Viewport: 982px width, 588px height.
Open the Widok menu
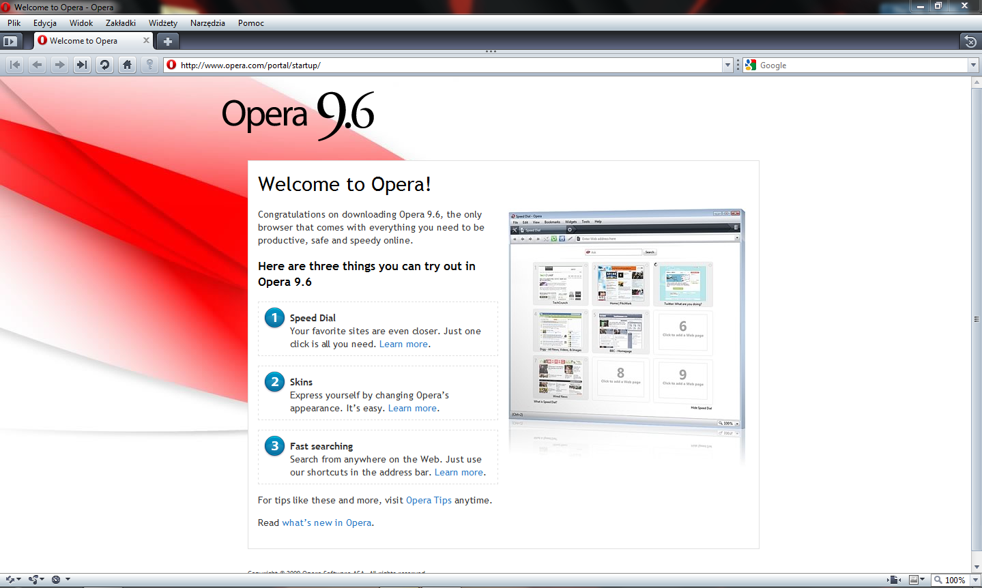[x=81, y=23]
